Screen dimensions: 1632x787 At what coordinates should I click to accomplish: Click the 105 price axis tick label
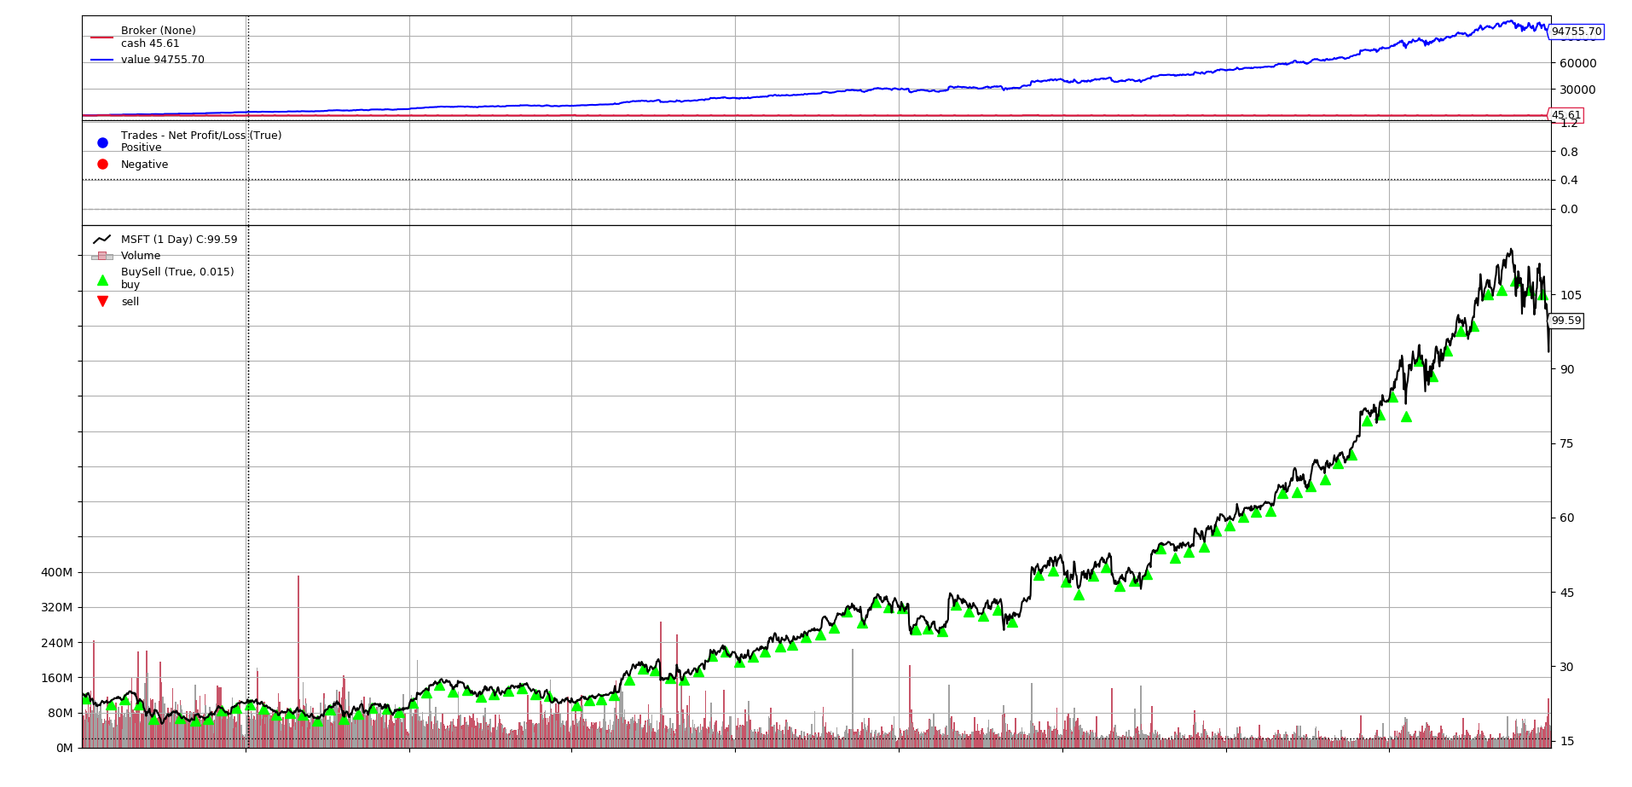[x=1571, y=295]
